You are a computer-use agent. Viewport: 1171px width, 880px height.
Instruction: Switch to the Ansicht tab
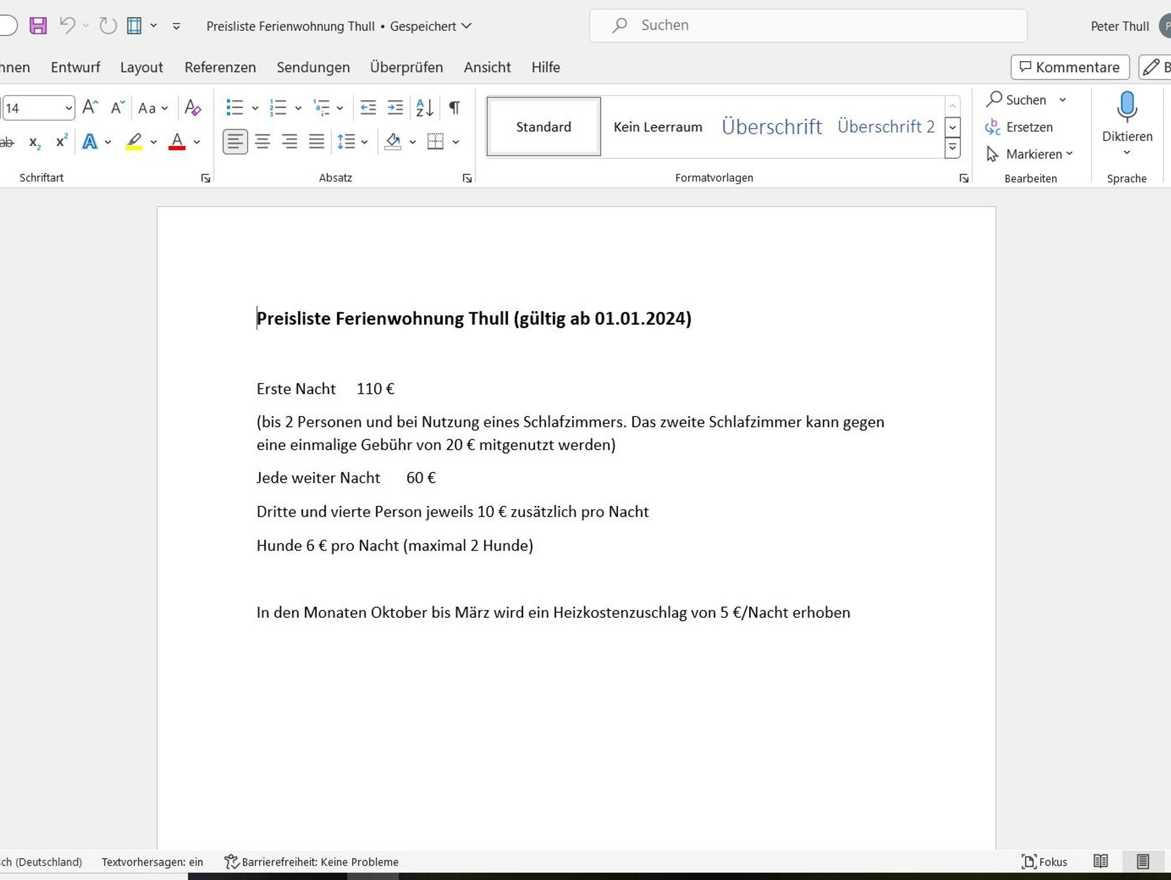coord(487,68)
